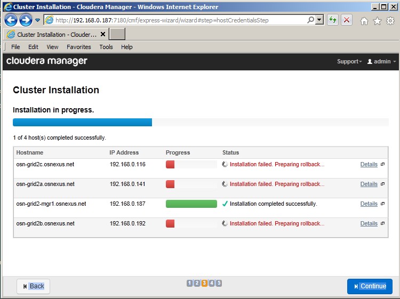Click popup icon beside osn-grid2a Details

(382, 184)
